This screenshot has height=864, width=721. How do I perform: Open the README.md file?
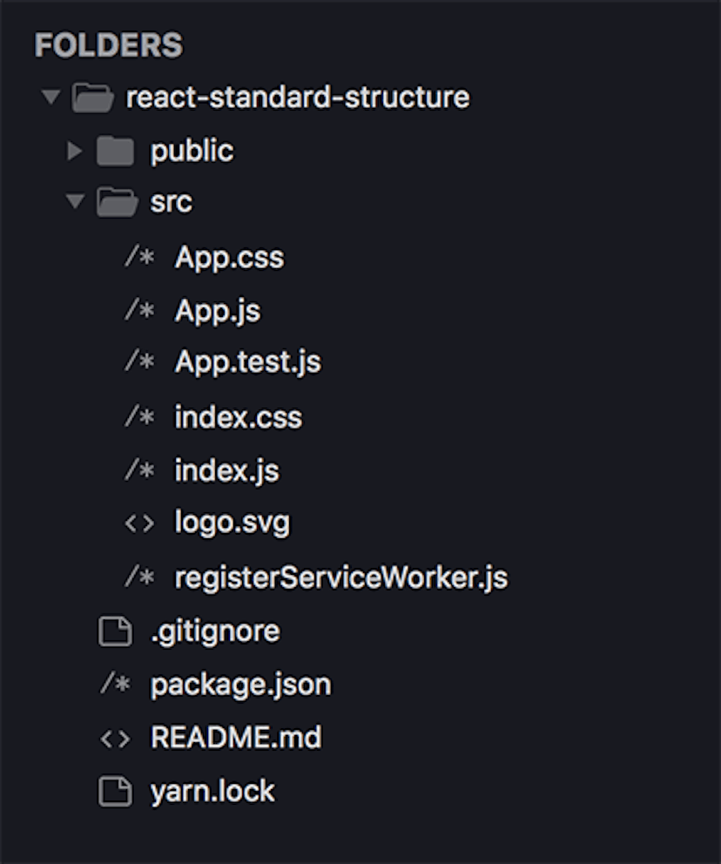pyautogui.click(x=235, y=738)
